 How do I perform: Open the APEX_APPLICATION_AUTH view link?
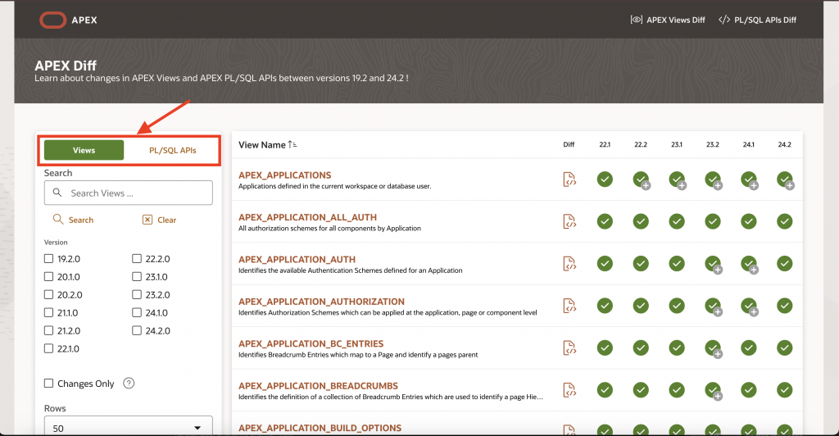click(297, 260)
